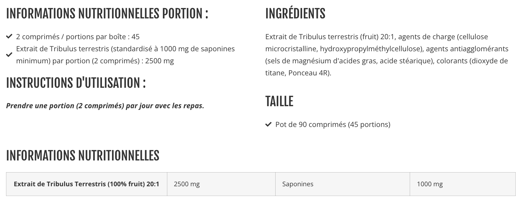Viewport: 517px width, 201px height.
Task: Click the "Taille" heading
Action: (279, 101)
